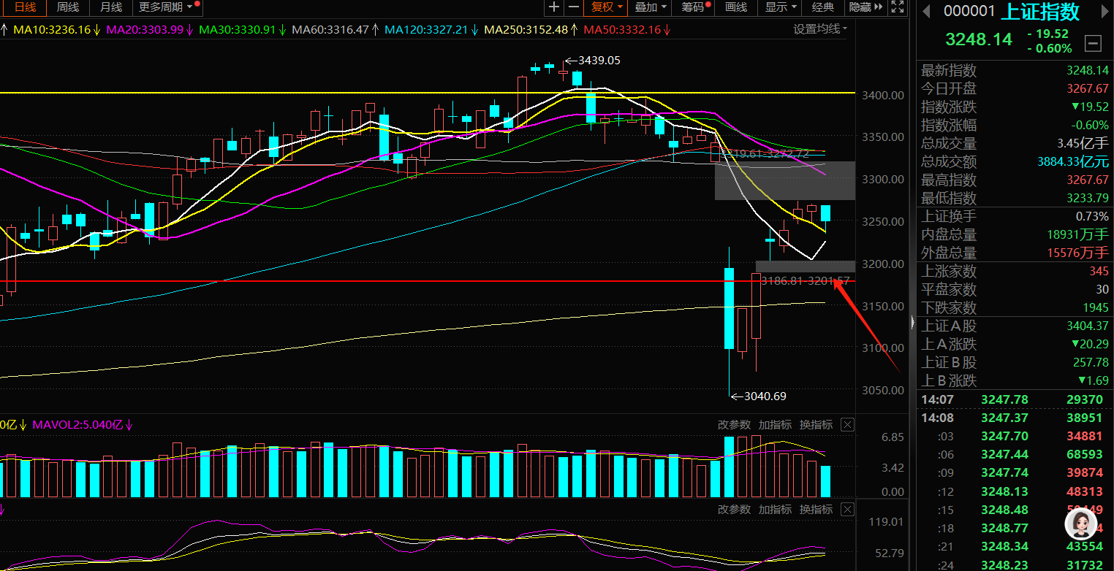Click 加指标 on volume panel
The height and width of the screenshot is (571, 1114).
775,425
